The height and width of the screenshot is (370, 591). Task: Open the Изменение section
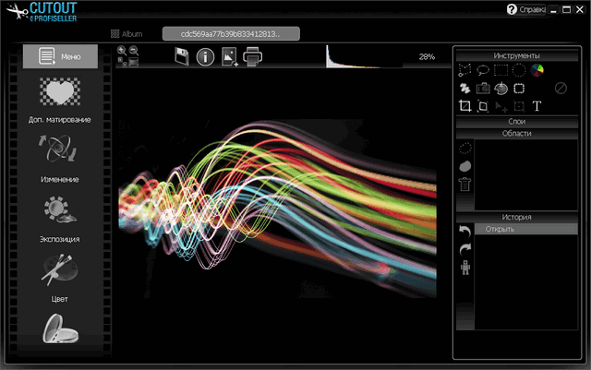(60, 157)
